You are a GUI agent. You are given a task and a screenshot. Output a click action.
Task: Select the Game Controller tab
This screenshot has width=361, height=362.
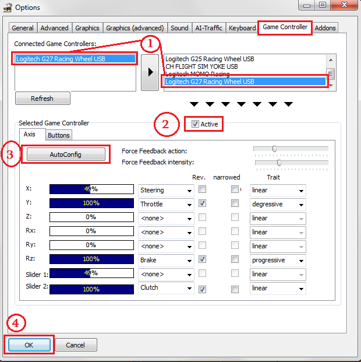click(285, 27)
